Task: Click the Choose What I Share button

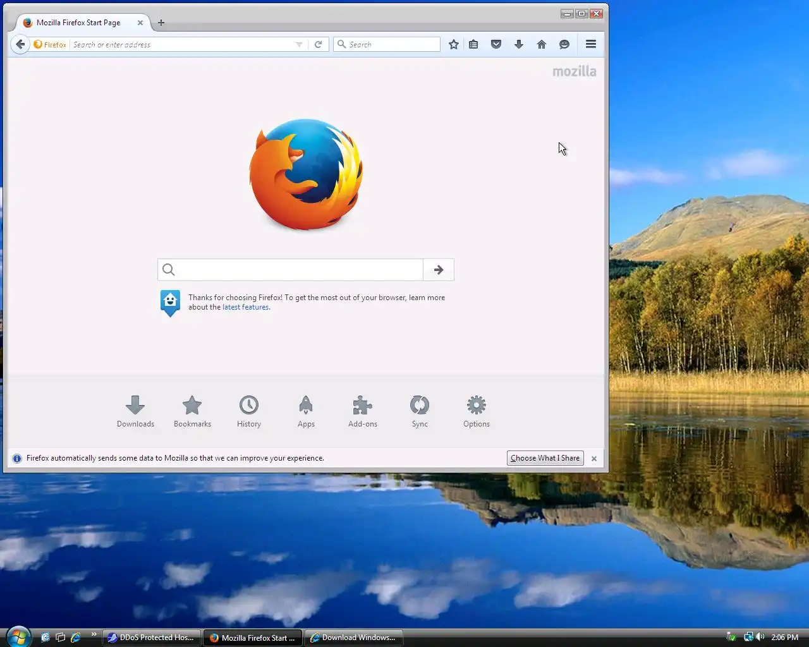Action: tap(545, 458)
